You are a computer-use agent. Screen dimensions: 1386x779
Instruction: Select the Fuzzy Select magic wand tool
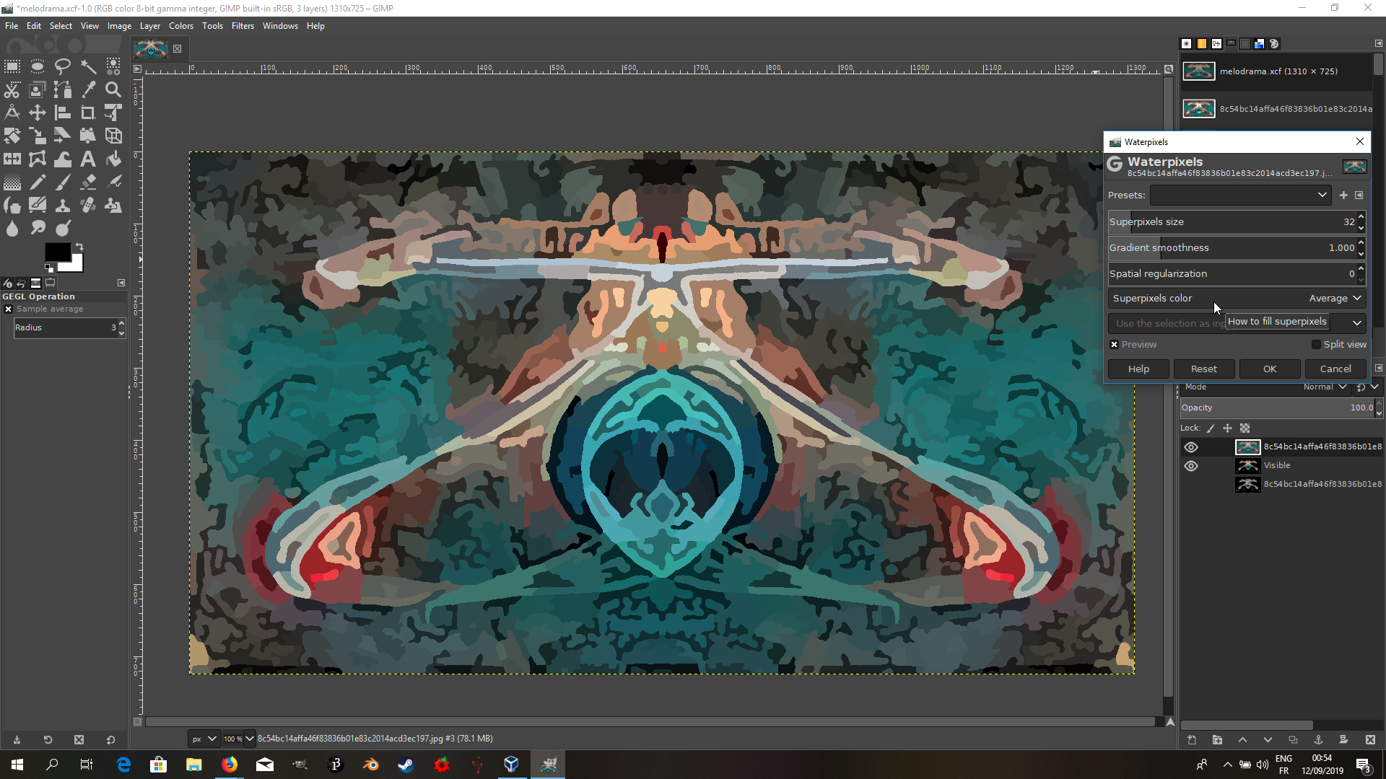point(88,67)
